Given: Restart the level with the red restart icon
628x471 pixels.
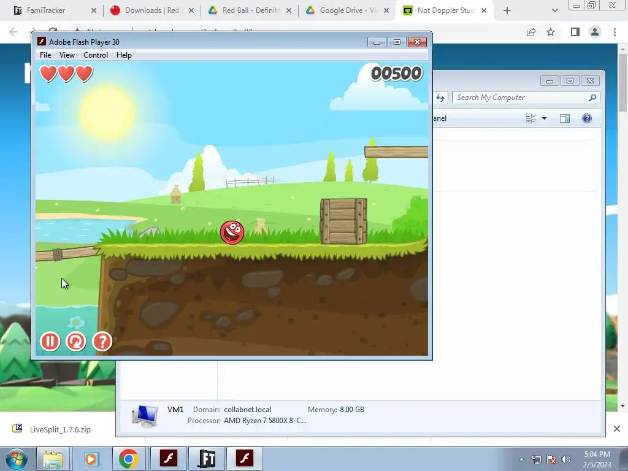Looking at the screenshot, I should click(x=76, y=342).
